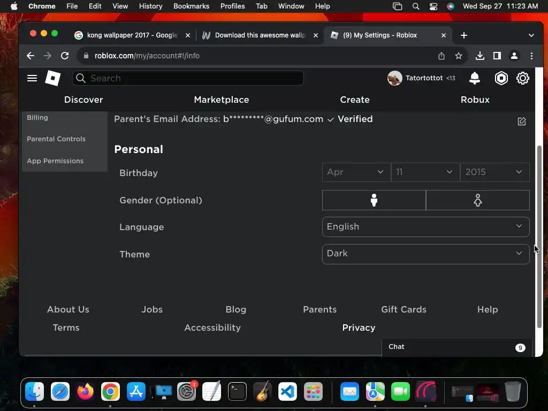The width and height of the screenshot is (548, 411).
Task: Open Spotlight search in menu bar
Action: pyautogui.click(x=415, y=6)
